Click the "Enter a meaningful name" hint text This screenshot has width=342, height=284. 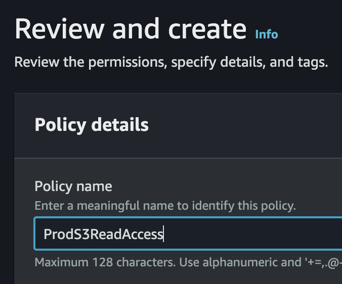pyautogui.click(x=165, y=206)
